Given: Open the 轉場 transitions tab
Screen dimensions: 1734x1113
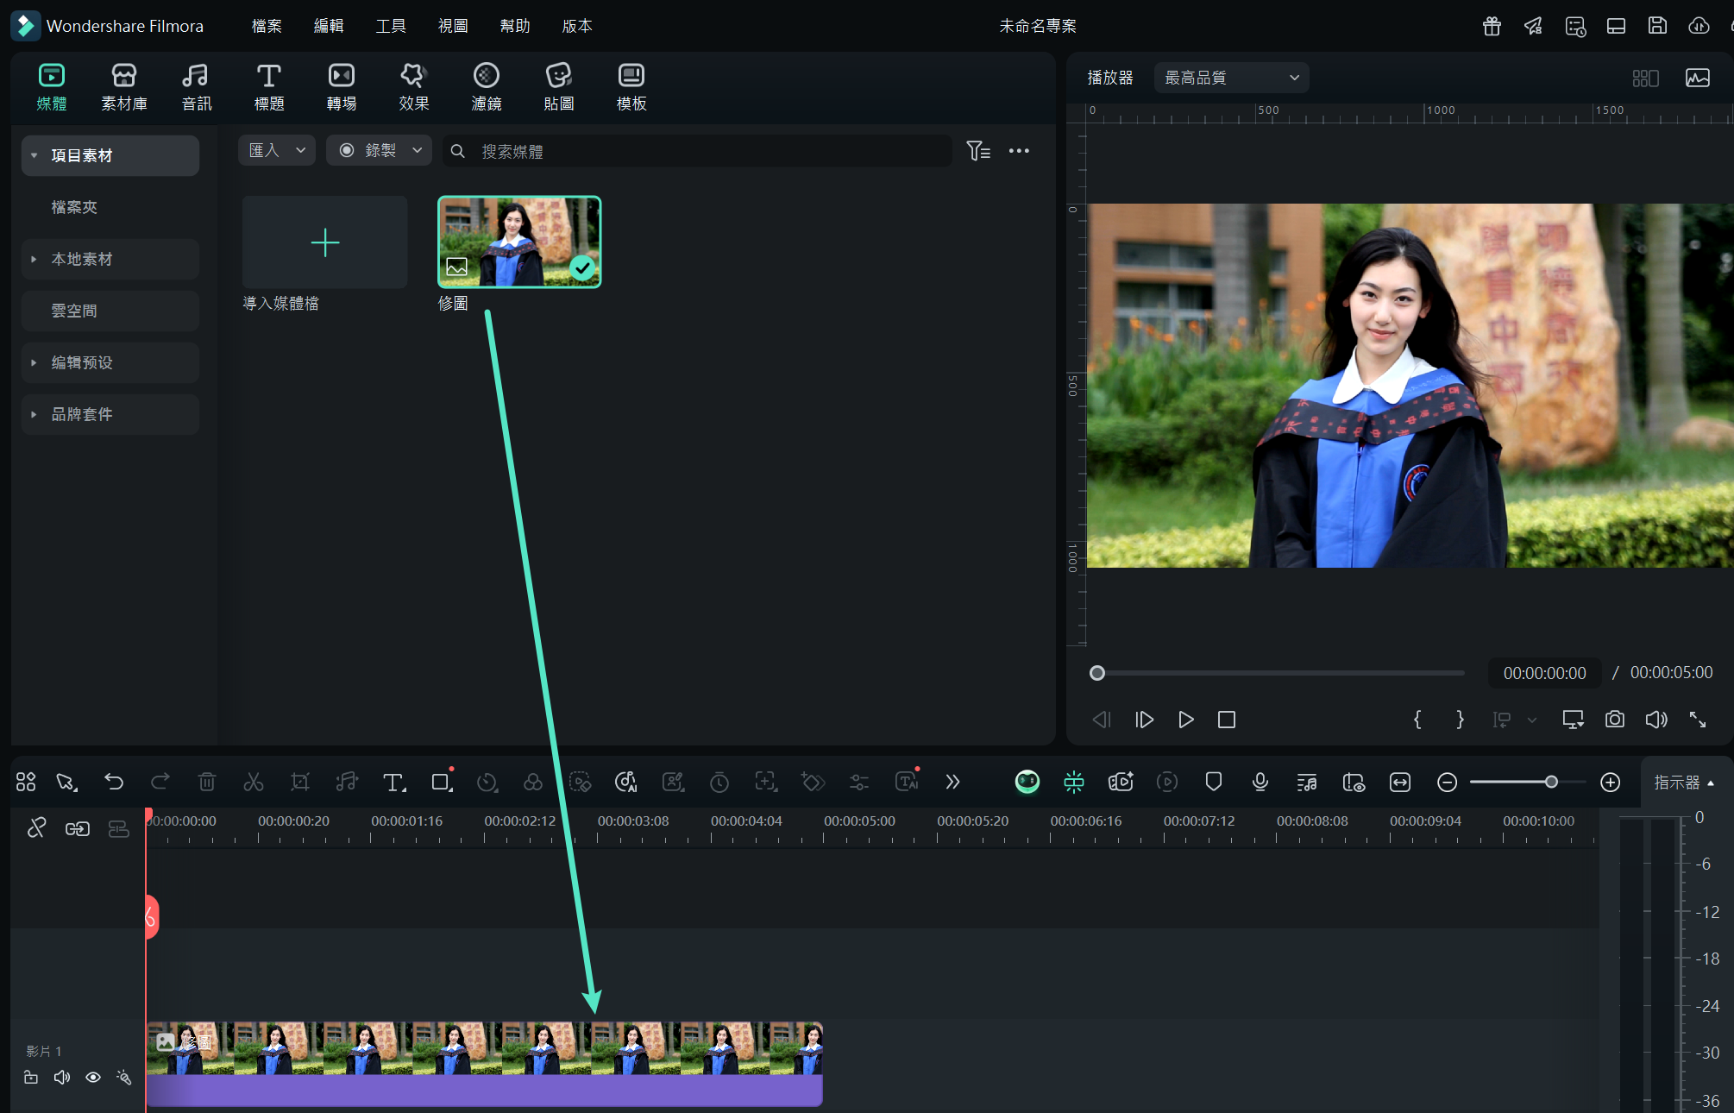Looking at the screenshot, I should pyautogui.click(x=342, y=87).
